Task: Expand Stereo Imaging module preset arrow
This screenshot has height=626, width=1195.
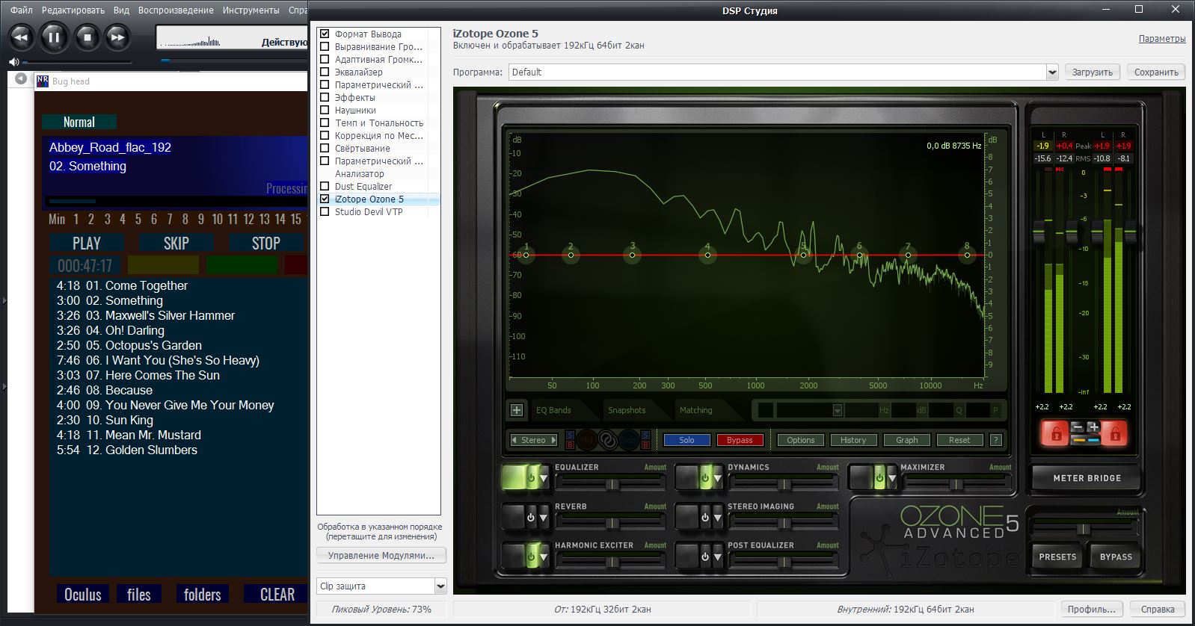Action: (x=718, y=517)
